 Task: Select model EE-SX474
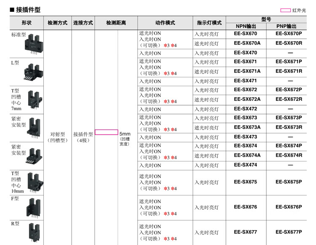(x=246, y=165)
